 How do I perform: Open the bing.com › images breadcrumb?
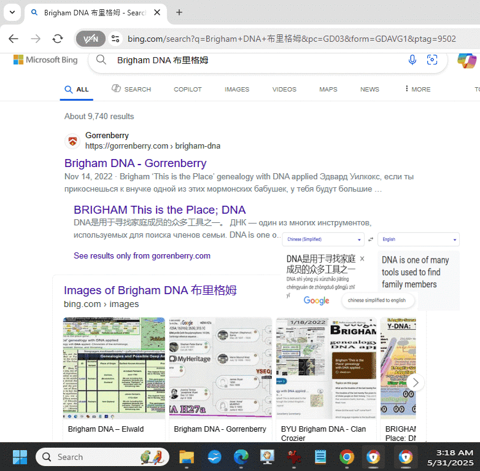[x=101, y=304]
